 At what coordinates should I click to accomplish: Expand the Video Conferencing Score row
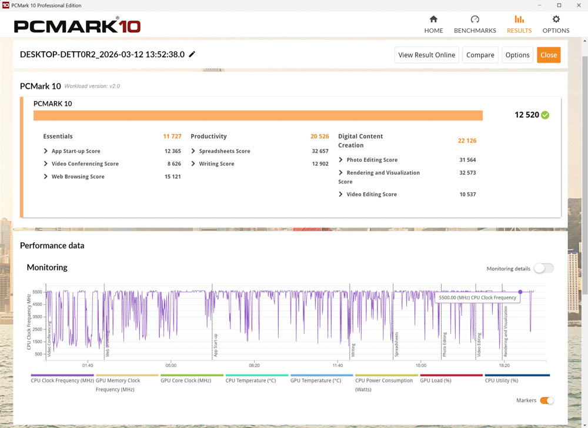[x=46, y=164]
